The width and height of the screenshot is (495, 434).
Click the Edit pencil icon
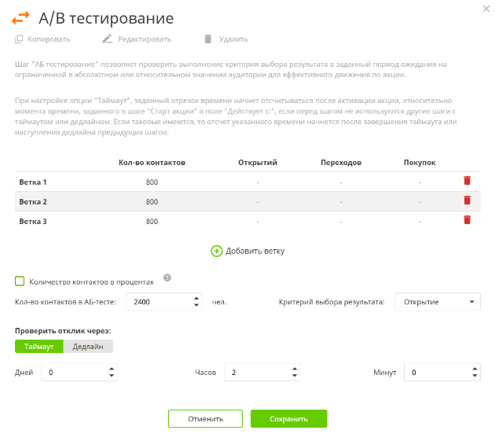[108, 39]
